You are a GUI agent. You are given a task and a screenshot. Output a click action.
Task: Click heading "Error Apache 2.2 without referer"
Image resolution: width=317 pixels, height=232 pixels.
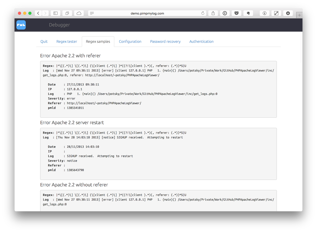coord(74,185)
